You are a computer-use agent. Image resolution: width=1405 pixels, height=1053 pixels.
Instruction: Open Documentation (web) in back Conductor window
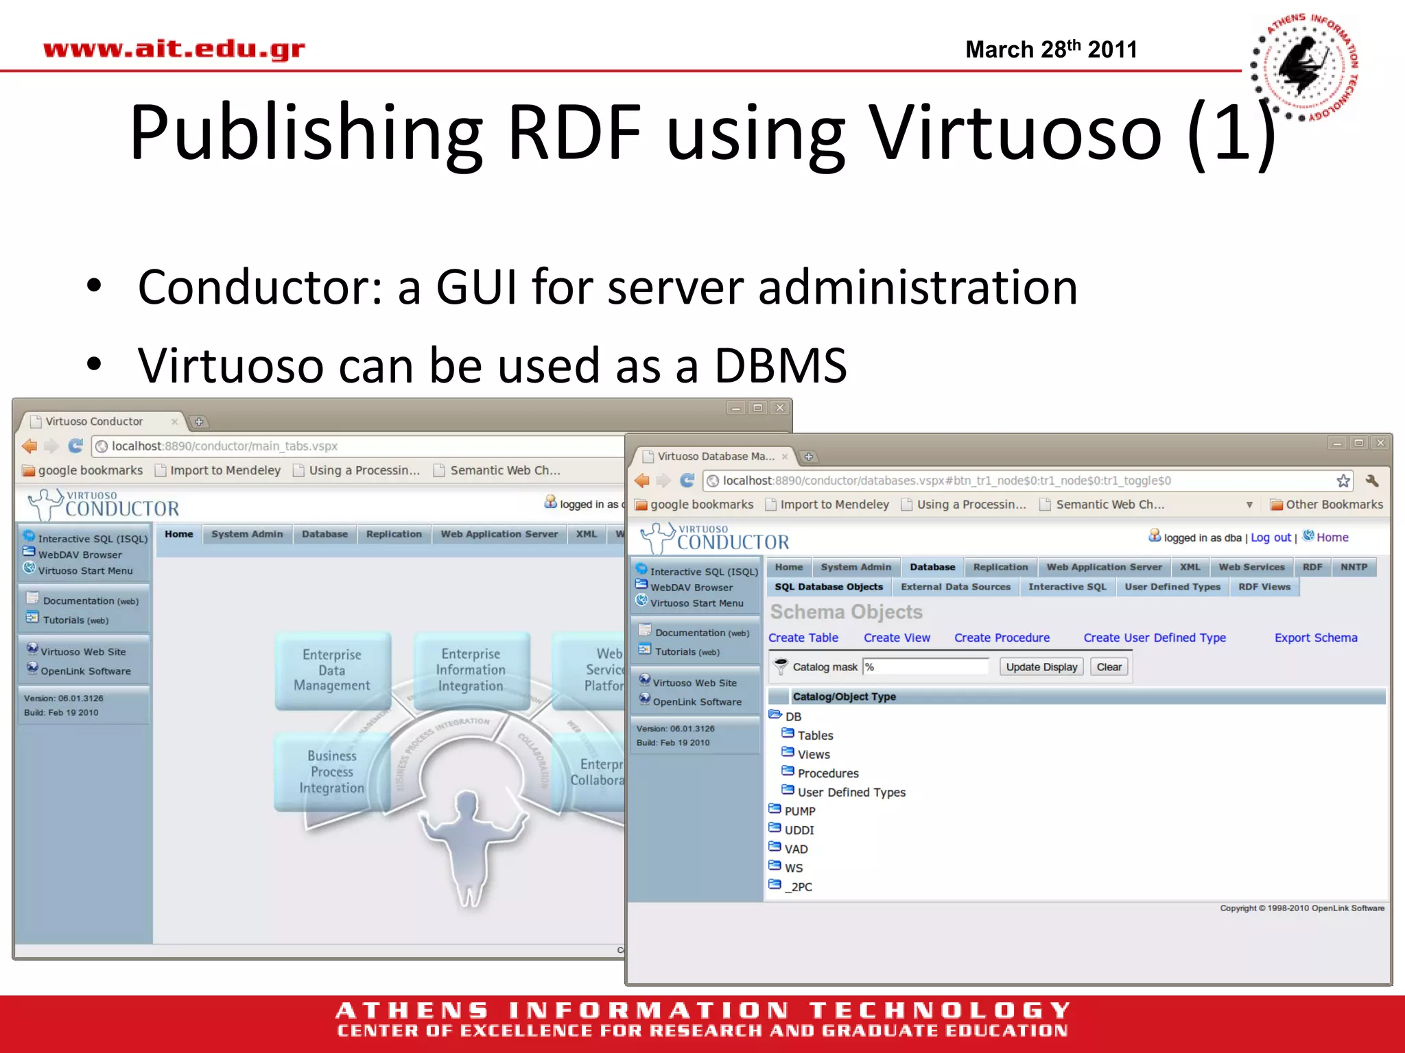pos(91,601)
